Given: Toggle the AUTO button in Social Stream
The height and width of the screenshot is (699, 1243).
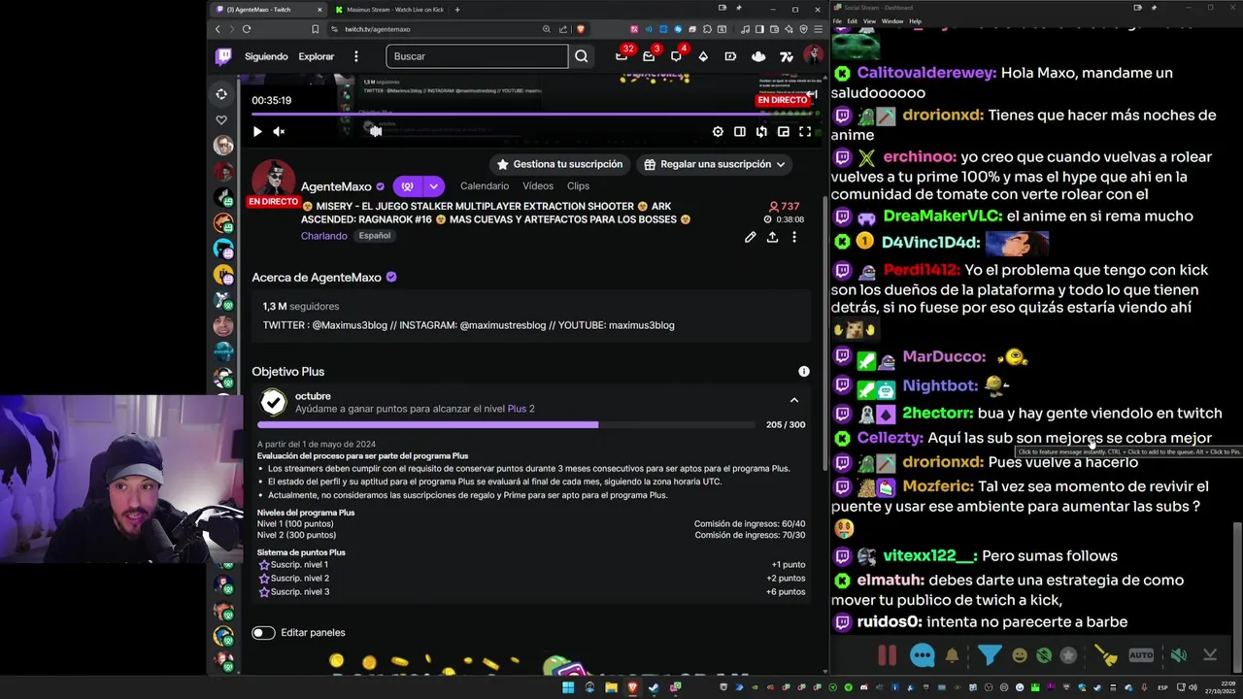Looking at the screenshot, I should (1141, 655).
